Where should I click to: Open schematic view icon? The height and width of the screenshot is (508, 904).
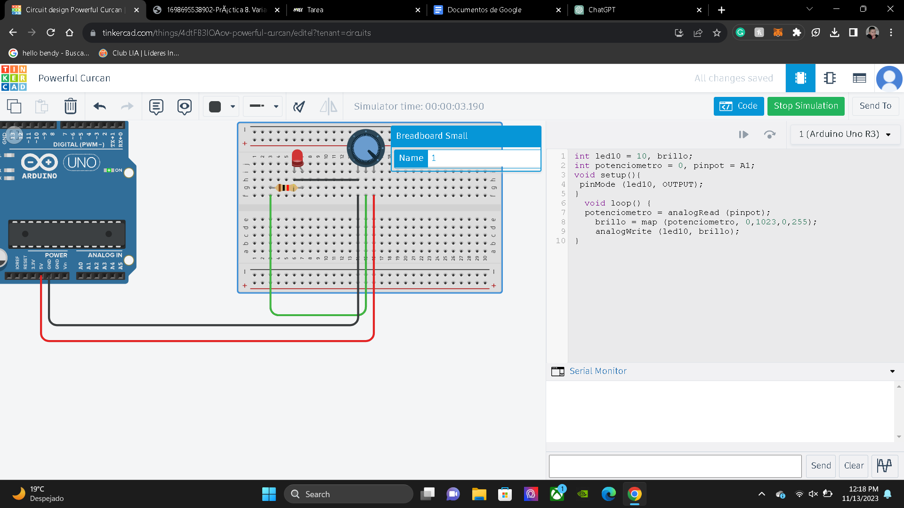(830, 78)
